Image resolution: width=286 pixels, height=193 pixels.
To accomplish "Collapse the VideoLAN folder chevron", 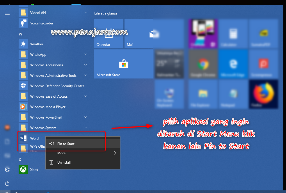I will pyautogui.click(x=85, y=12).
